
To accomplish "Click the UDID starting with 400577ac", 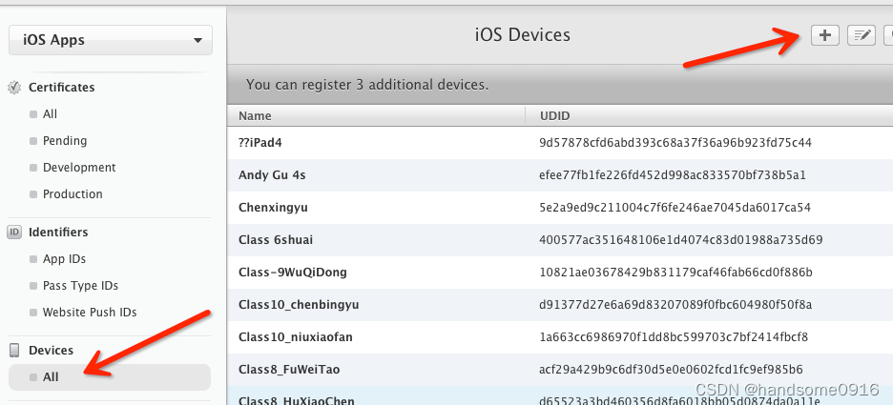I will click(x=680, y=240).
